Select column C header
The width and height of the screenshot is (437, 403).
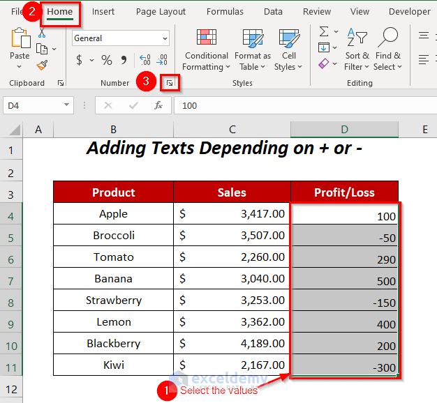tap(232, 130)
